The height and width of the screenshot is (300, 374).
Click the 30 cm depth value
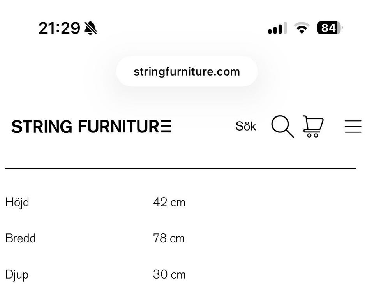(169, 275)
